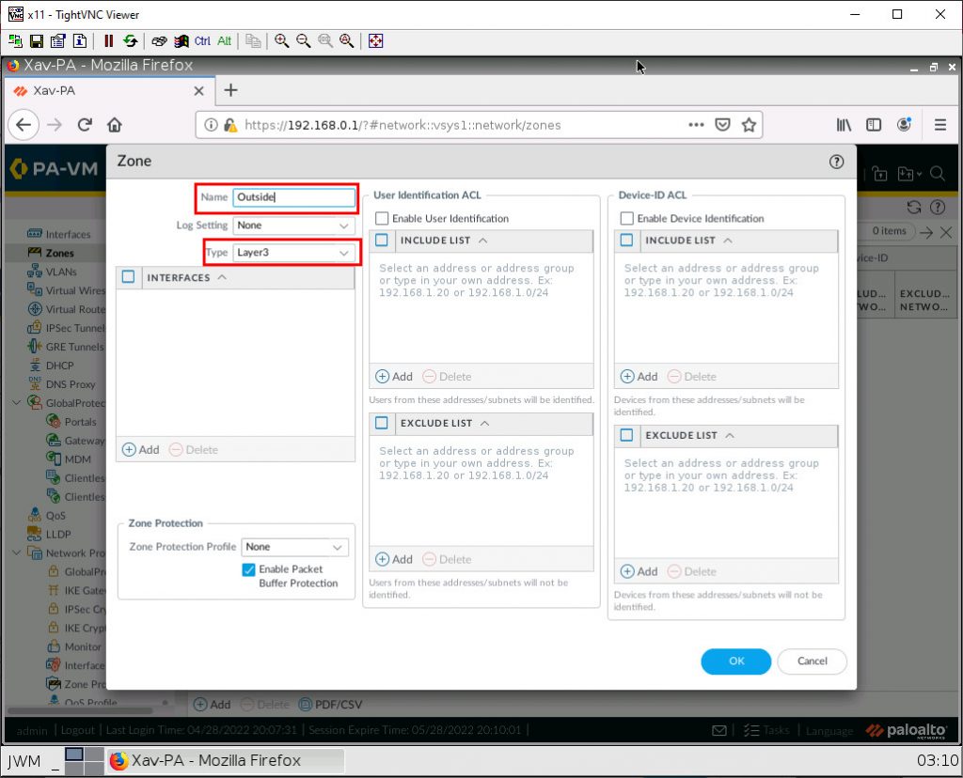Image resolution: width=963 pixels, height=778 pixels.
Task: Click the Logout link
Action: (77, 730)
